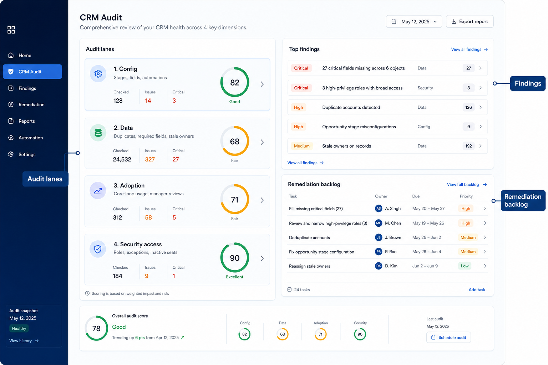
Task: Click the Security access shield icon
Action: pyautogui.click(x=98, y=249)
